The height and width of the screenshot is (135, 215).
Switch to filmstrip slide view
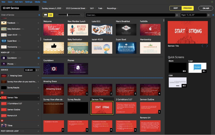[x=45, y=15]
